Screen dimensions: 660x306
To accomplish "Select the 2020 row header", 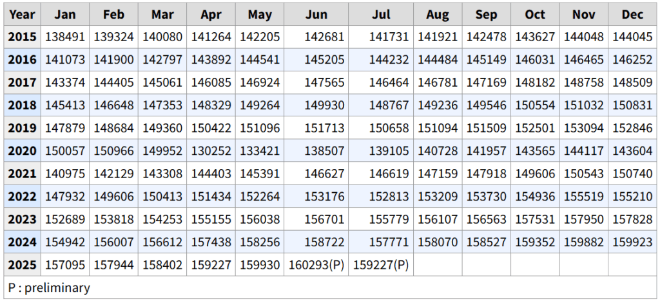I will [23, 150].
